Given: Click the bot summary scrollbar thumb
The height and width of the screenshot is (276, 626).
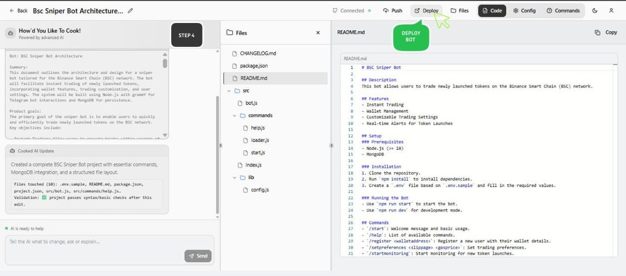Looking at the screenshot, I should click(165, 63).
